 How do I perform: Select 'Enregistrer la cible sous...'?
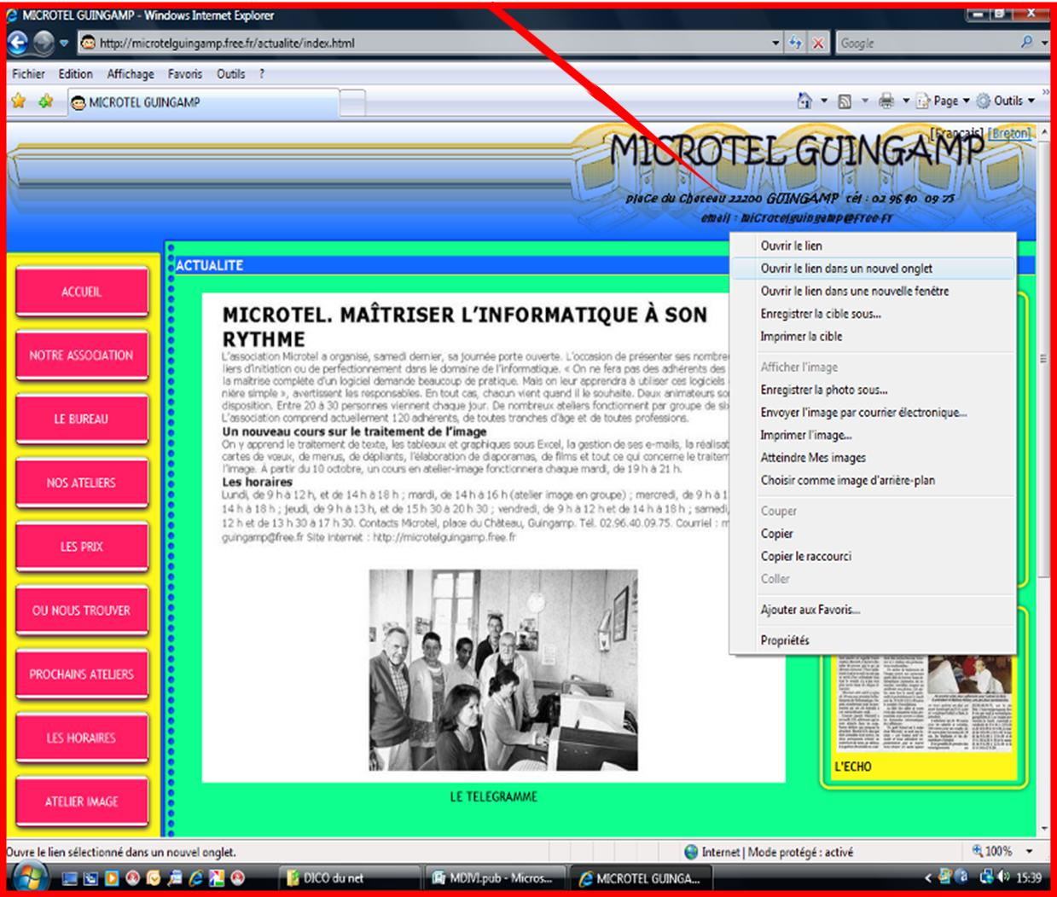[x=873, y=314]
